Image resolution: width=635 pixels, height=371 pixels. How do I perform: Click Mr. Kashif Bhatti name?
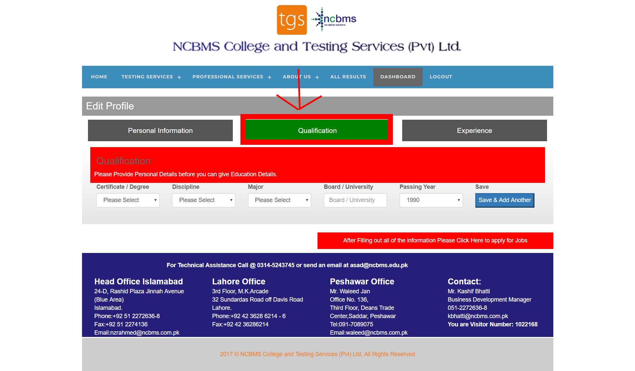click(469, 291)
